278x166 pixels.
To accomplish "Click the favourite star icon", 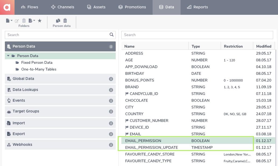I will (40, 21).
